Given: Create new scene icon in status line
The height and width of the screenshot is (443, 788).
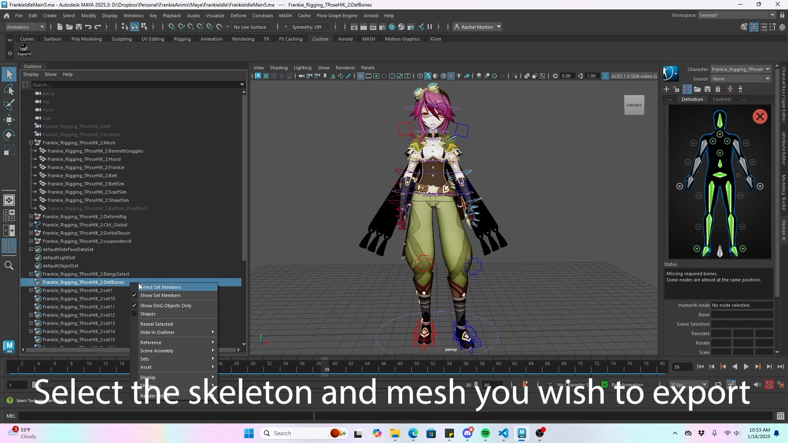Looking at the screenshot, I should (x=60, y=27).
